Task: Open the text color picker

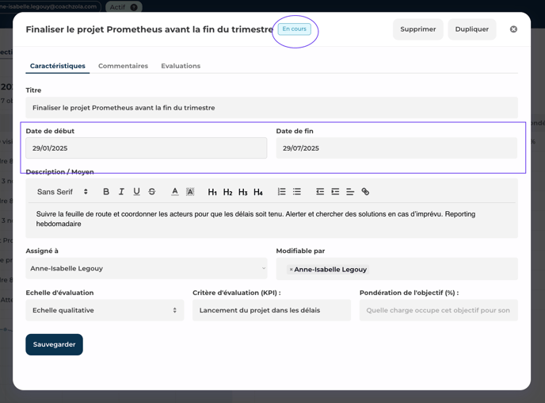Action: click(175, 192)
